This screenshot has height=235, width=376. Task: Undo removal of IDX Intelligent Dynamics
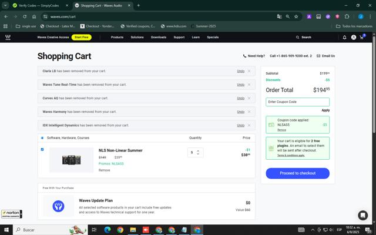point(240,125)
